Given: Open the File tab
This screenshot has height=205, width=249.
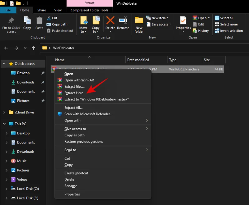Looking at the screenshot, I should 8,10.
